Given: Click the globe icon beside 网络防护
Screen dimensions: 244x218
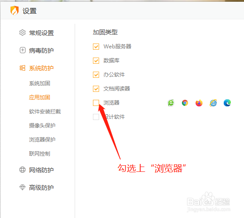Looking at the screenshot, I should coord(22,170).
